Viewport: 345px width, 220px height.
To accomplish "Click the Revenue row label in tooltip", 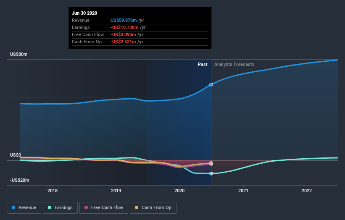I will (81, 20).
